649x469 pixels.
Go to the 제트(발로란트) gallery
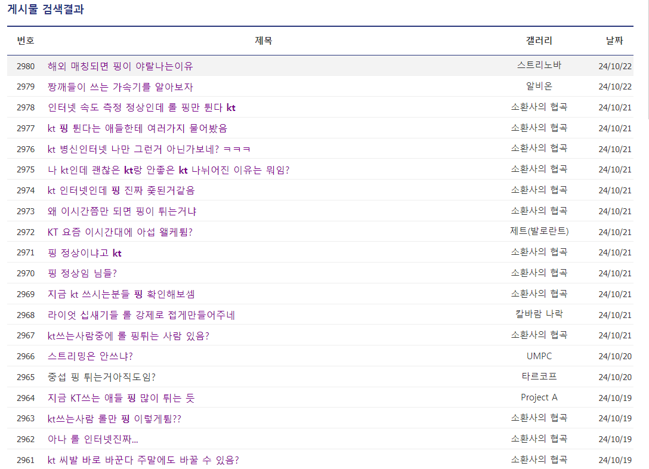click(x=539, y=231)
